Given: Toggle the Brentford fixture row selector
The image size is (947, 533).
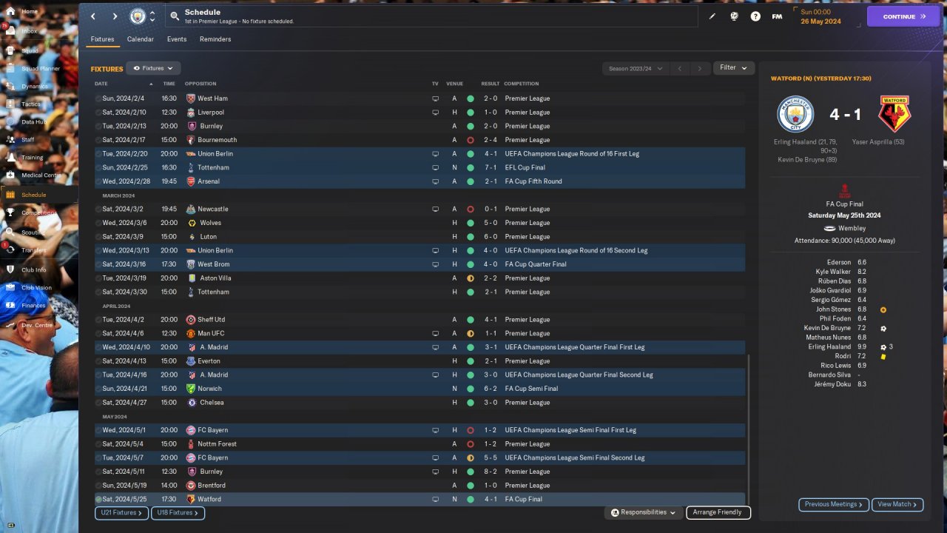Looking at the screenshot, I should [x=98, y=486].
